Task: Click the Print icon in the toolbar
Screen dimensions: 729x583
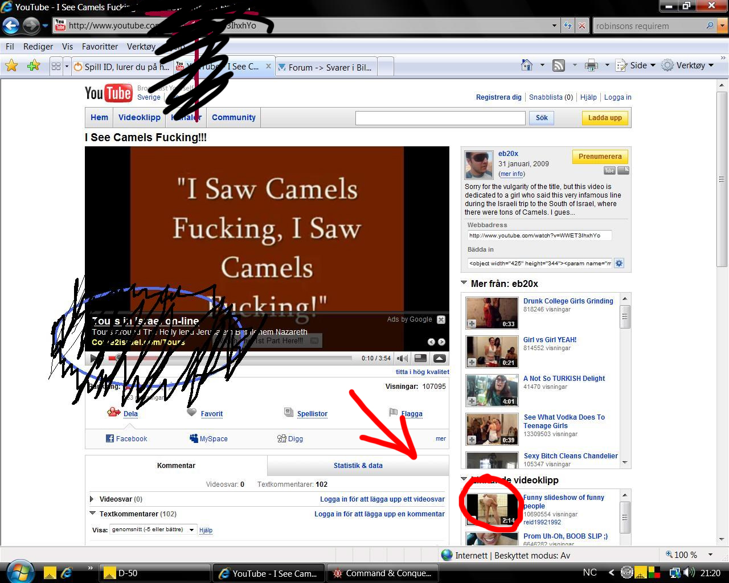Action: coord(592,65)
